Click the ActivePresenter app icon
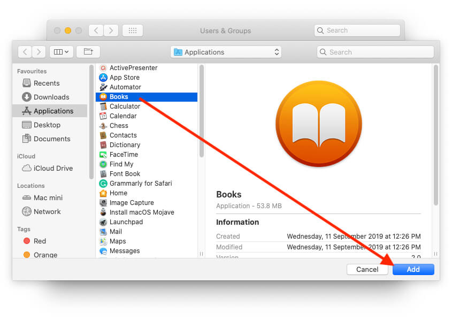 tap(103, 68)
